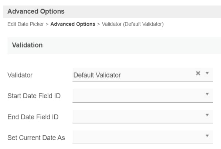
Task: Click the Set Current Date As label
Action: pos(36,138)
